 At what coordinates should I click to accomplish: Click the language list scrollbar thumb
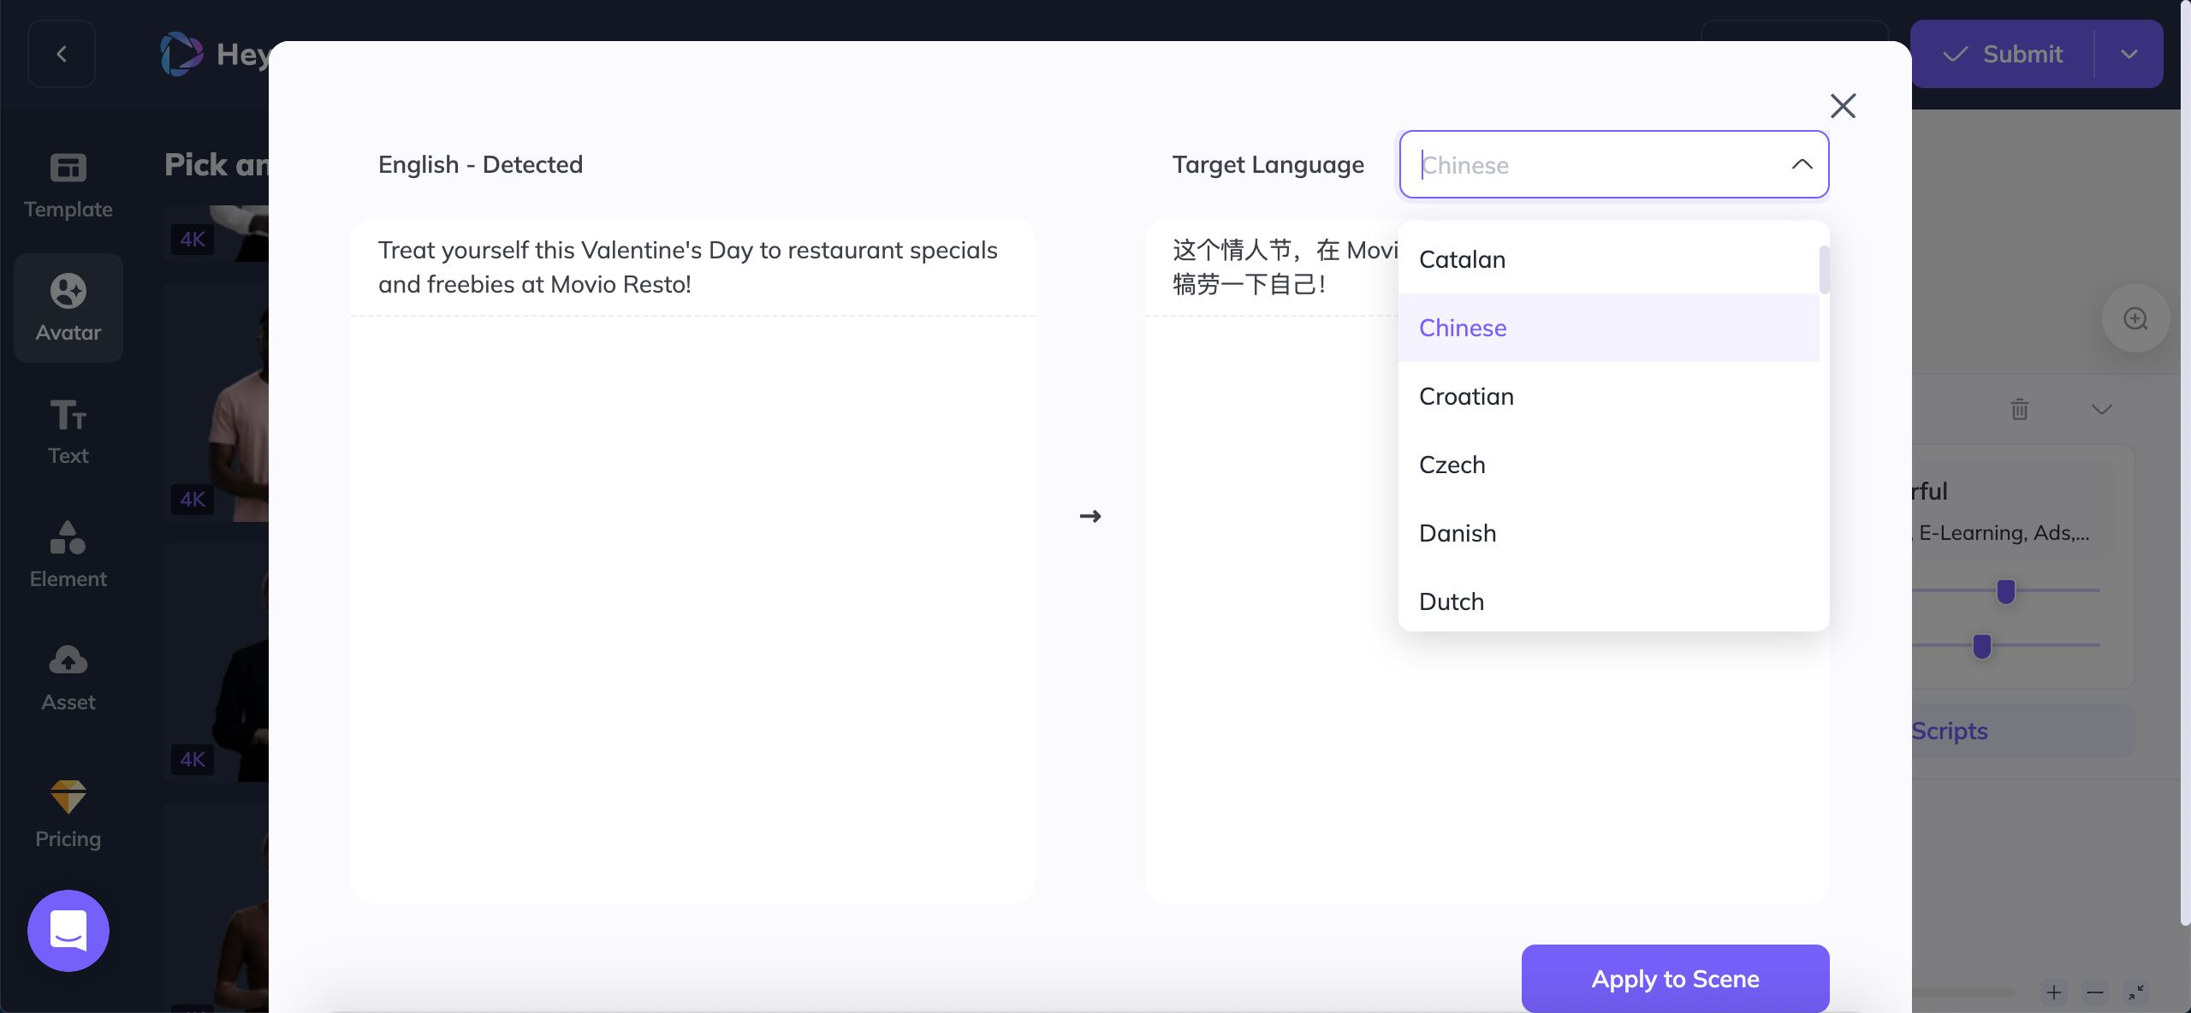(x=1825, y=270)
